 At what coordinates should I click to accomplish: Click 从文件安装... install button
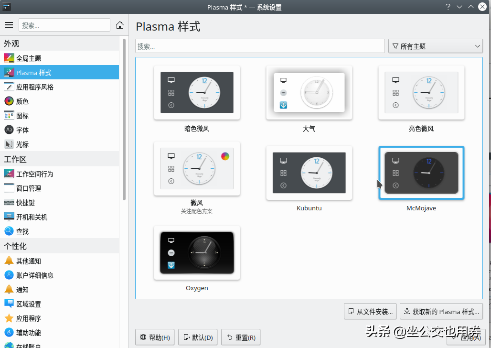coord(370,311)
